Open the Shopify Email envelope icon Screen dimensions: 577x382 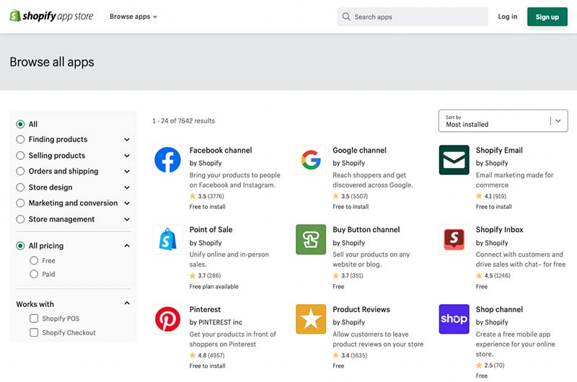tap(454, 160)
